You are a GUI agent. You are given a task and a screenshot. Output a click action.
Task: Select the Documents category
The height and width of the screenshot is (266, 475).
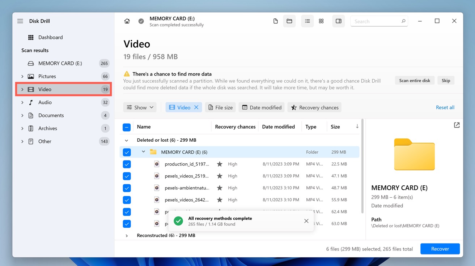(64, 115)
